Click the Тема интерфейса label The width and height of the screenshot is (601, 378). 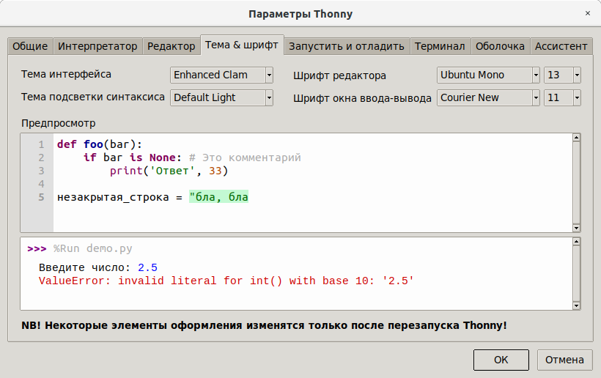[66, 74]
